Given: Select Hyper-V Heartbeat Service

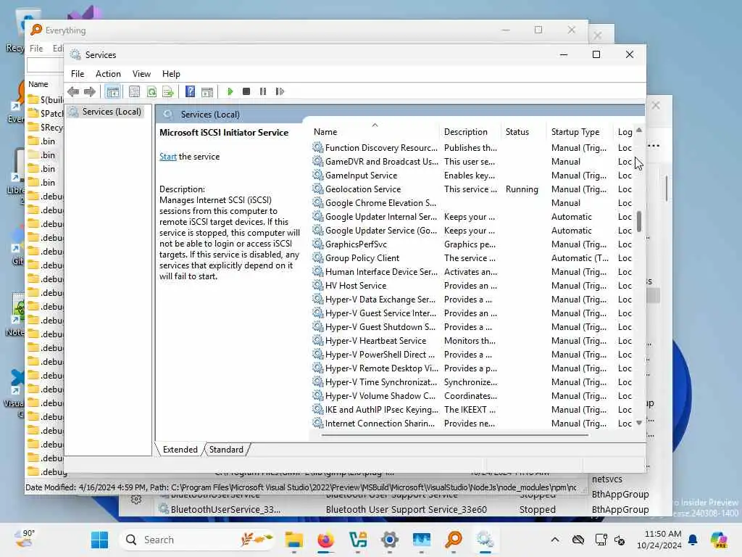Looking at the screenshot, I should [x=472, y=341].
